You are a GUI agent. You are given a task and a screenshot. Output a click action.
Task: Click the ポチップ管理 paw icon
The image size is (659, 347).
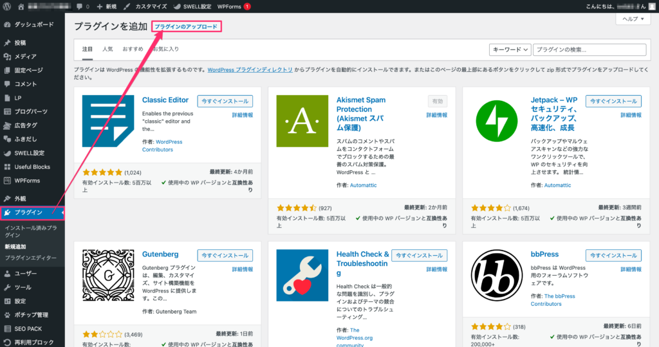point(7,315)
